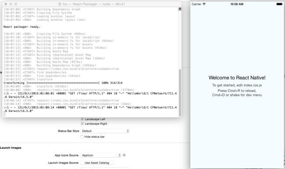Click the simulator 10:08 AM clock

pos(237,4)
